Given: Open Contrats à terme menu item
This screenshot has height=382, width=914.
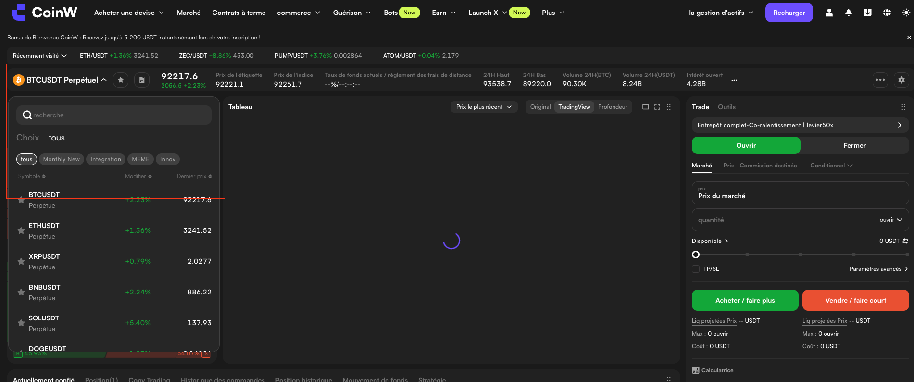Looking at the screenshot, I should click(x=239, y=13).
